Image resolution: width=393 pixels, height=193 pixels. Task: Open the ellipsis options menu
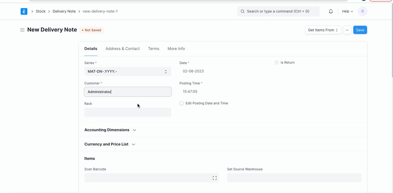[x=347, y=30]
